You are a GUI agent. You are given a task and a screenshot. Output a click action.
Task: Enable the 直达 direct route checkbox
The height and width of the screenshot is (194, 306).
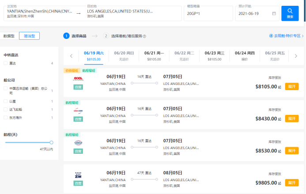[6, 64]
